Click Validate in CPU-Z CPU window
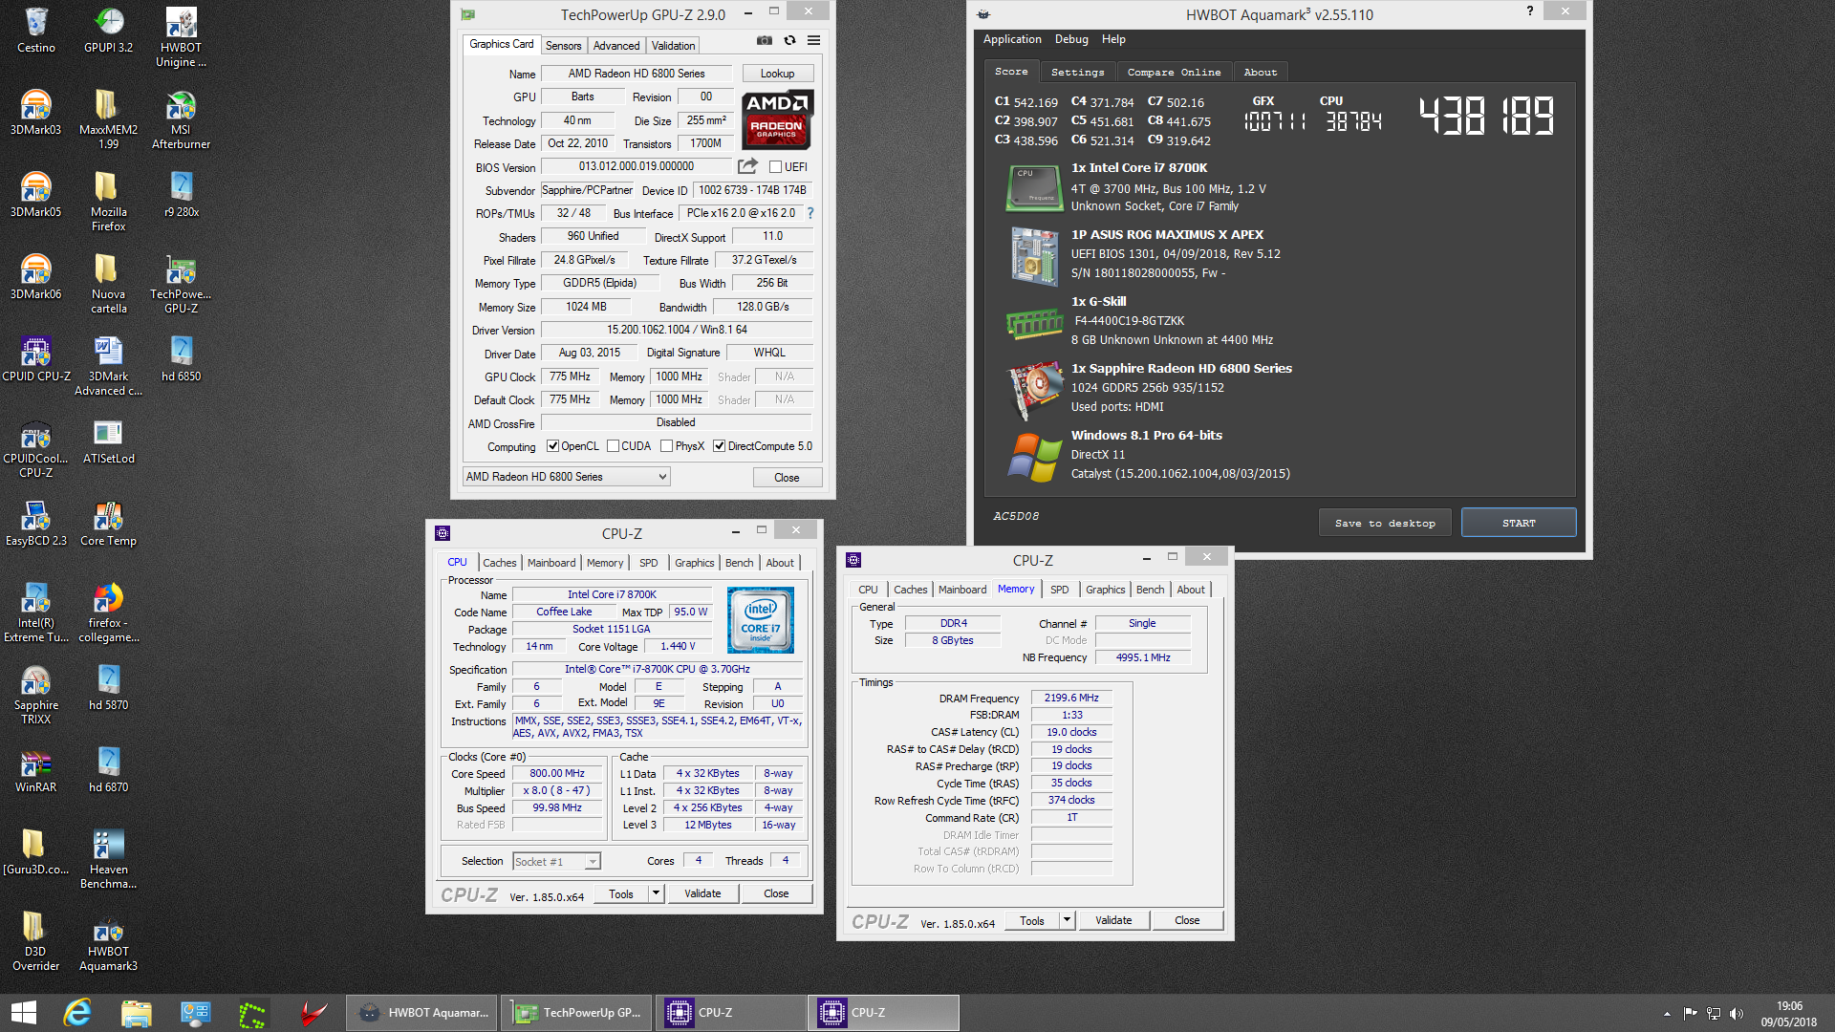The width and height of the screenshot is (1835, 1032). 702,893
